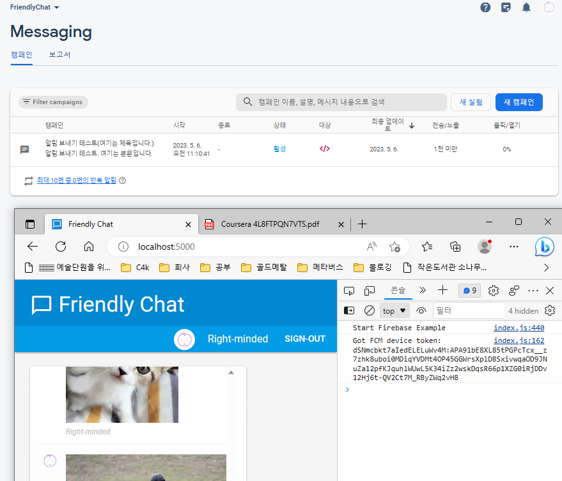Open the 메타버스 bookmarks folder
Screen dimensions: 562x481
pos(320,267)
